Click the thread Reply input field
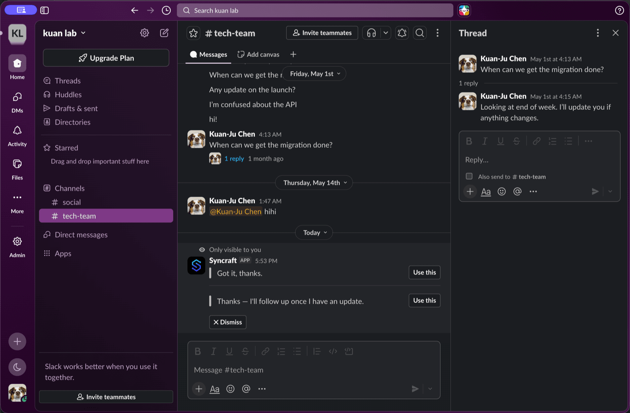The height and width of the screenshot is (413, 630). click(x=539, y=160)
